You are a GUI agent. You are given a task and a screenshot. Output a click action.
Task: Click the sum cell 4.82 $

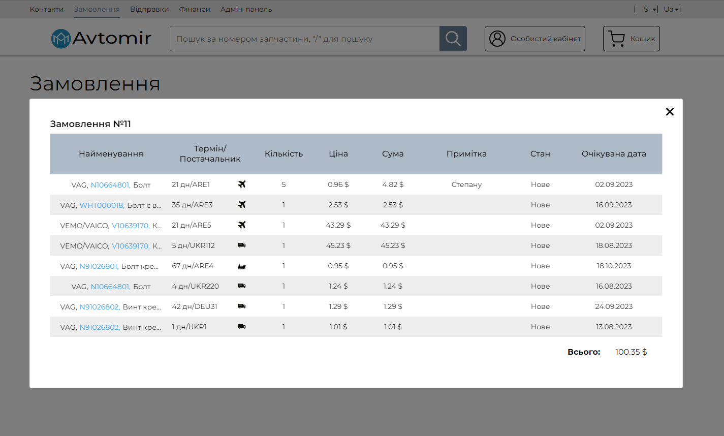393,184
